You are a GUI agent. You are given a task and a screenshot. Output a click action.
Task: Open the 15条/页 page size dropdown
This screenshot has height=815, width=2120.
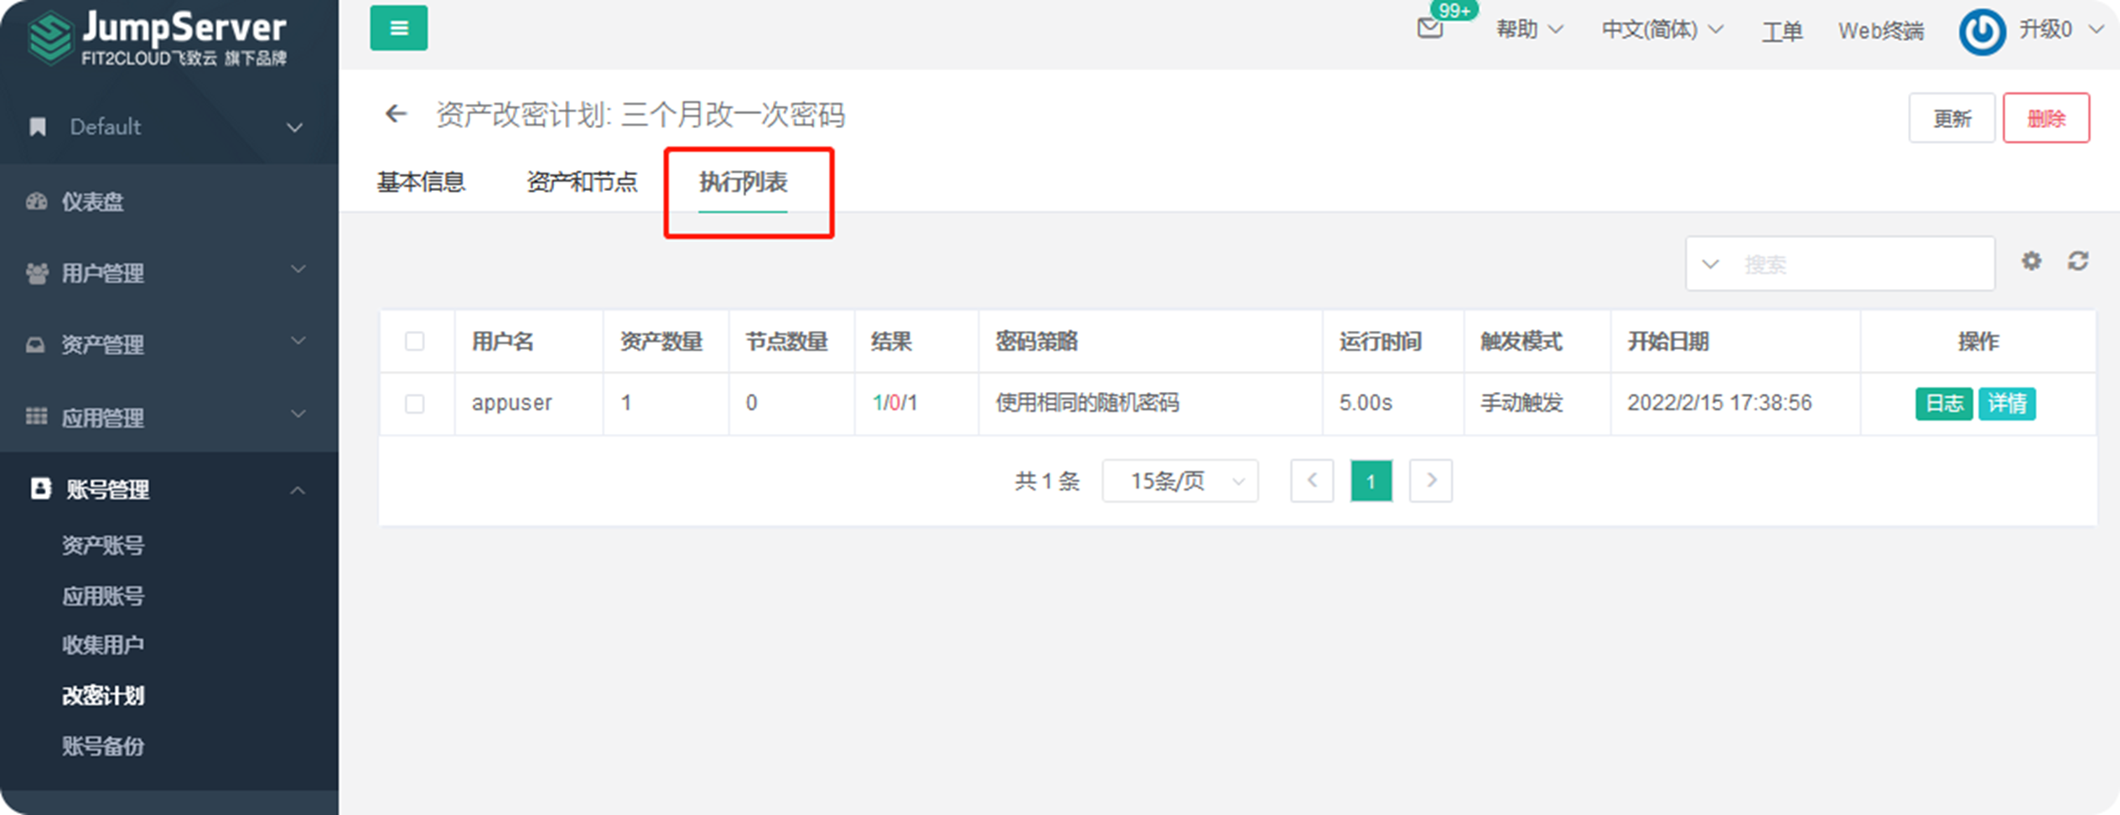1179,480
